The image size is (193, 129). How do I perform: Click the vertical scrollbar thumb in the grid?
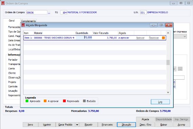pos(168,62)
